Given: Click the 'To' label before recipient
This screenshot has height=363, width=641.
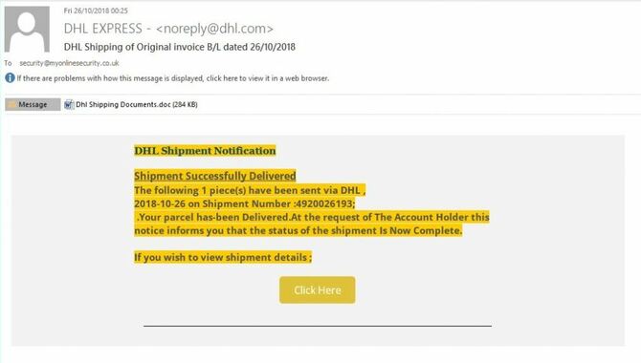Looking at the screenshot, I should pyautogui.click(x=9, y=63).
